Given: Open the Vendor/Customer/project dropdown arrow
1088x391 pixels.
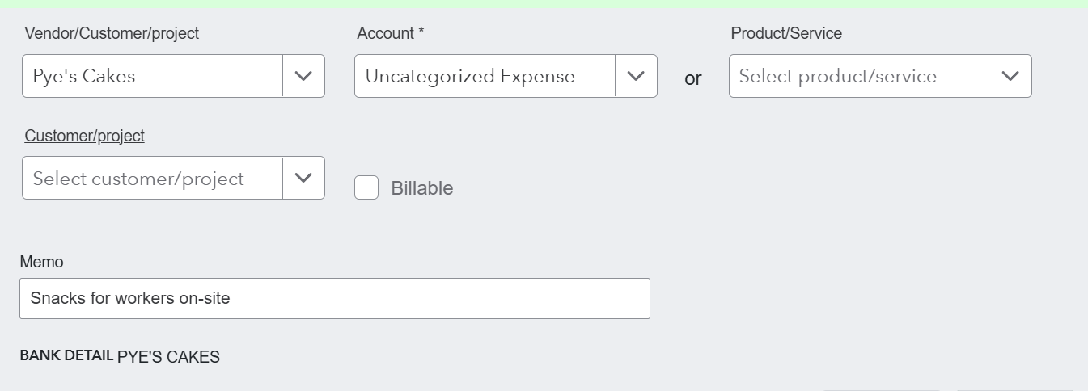Looking at the screenshot, I should pyautogui.click(x=303, y=76).
